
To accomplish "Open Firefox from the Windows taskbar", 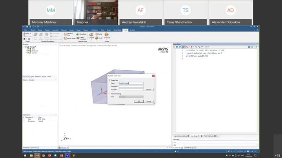I will [x=49, y=155].
